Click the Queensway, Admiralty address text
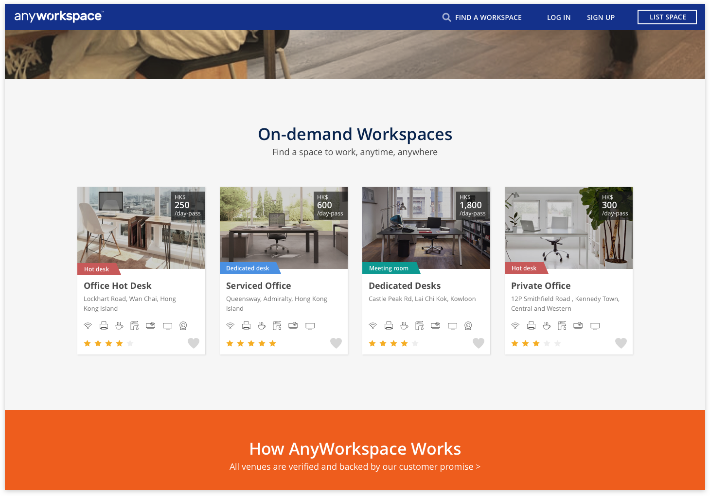The width and height of the screenshot is (710, 496). [277, 304]
